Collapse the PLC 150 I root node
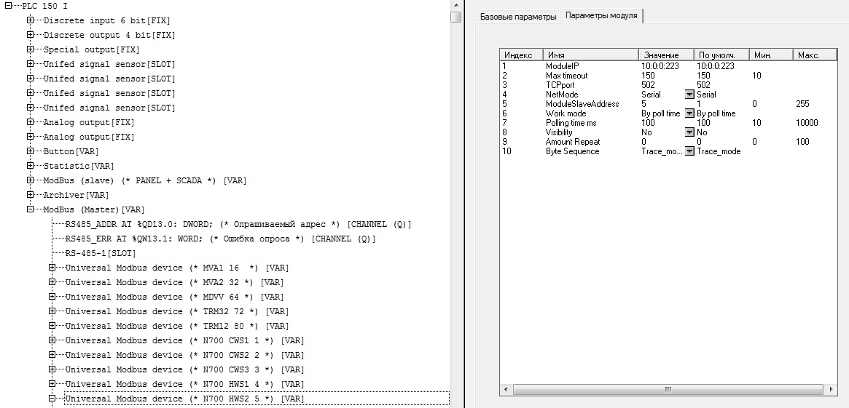 [8, 6]
